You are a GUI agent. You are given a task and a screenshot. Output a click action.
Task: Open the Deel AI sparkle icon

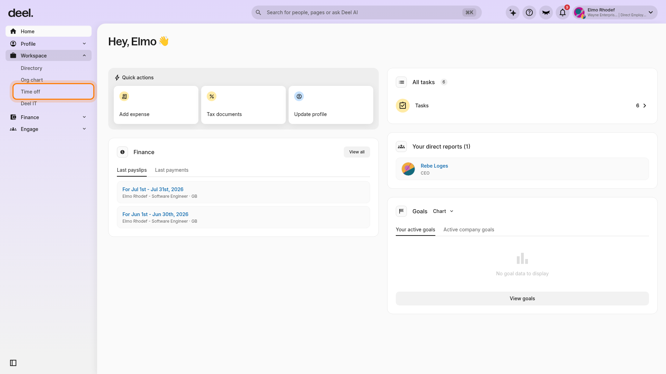point(513,12)
